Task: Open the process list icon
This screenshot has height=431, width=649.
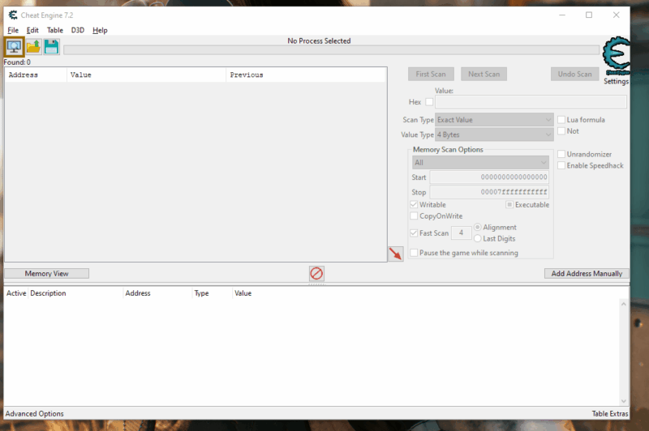Action: pyautogui.click(x=14, y=47)
